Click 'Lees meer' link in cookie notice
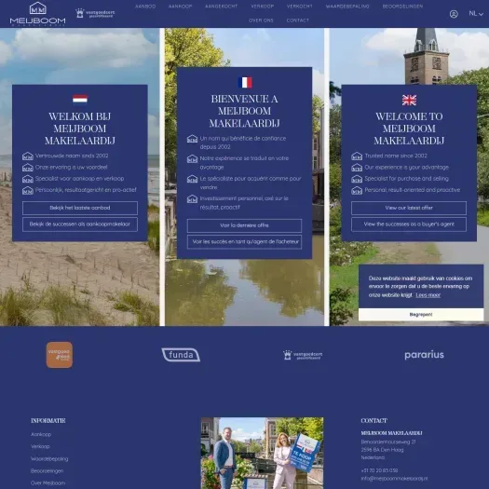This screenshot has width=489, height=489. click(x=428, y=295)
